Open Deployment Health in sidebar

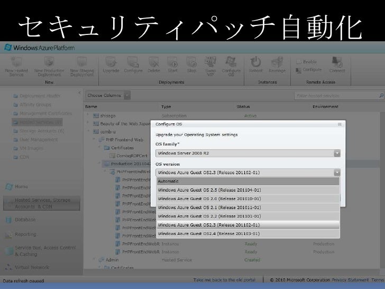click(x=36, y=96)
